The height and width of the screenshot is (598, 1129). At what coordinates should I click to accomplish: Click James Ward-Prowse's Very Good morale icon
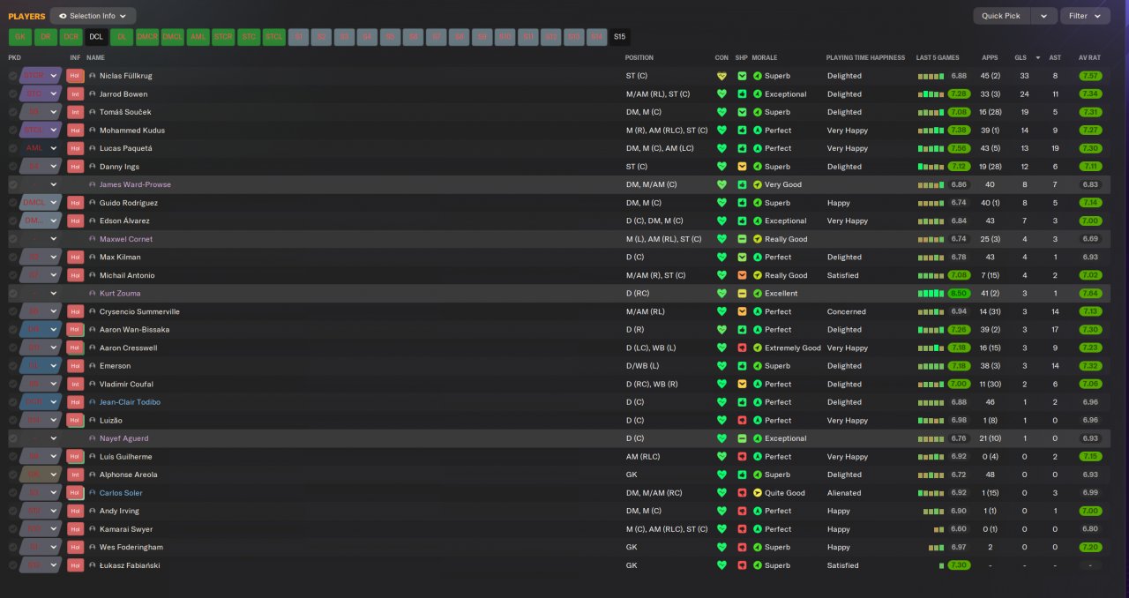[x=758, y=184]
